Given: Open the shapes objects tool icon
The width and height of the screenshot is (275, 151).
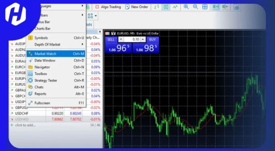Looking at the screenshot, I should pos(90,16).
